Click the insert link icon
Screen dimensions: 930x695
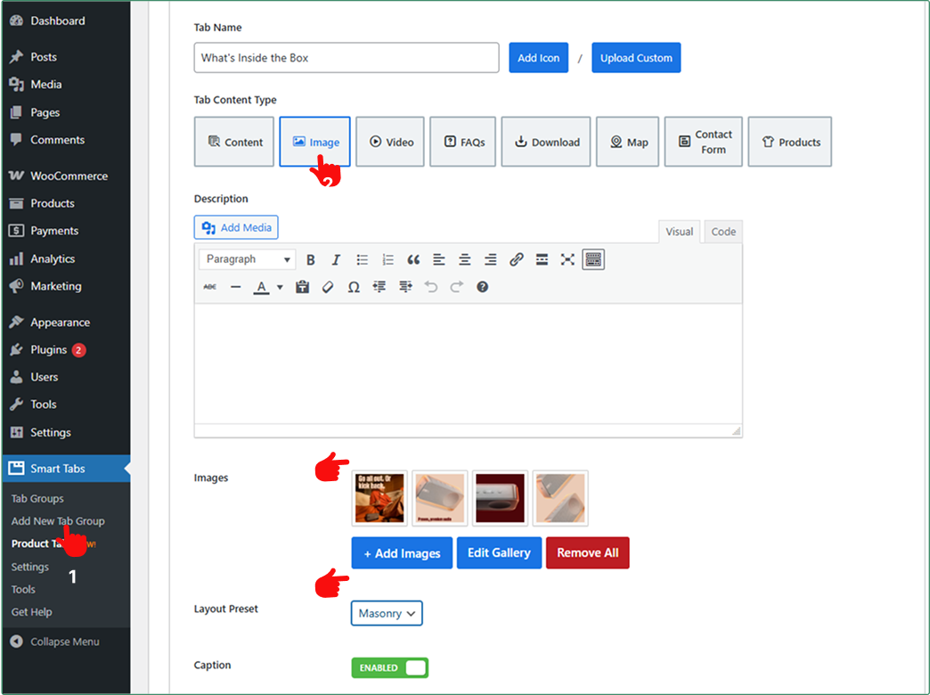click(516, 260)
